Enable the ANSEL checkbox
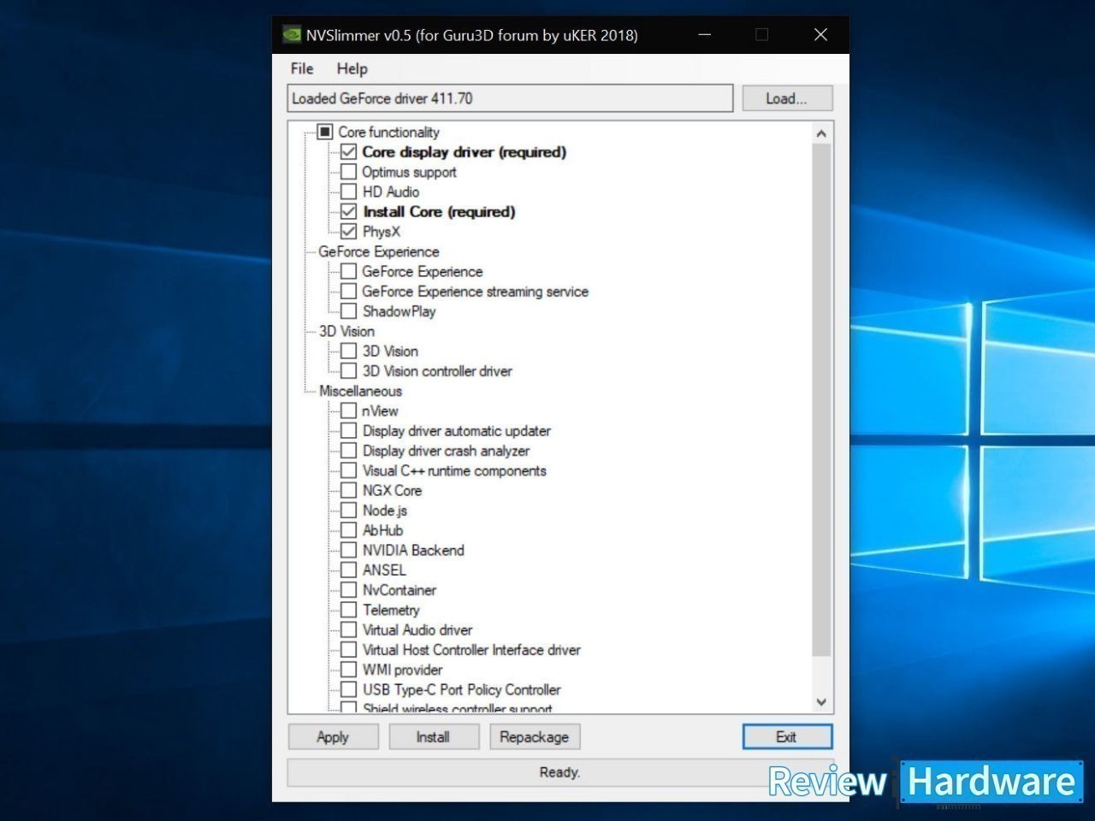The width and height of the screenshot is (1095, 821). click(x=348, y=570)
